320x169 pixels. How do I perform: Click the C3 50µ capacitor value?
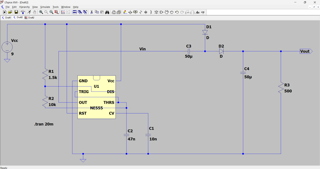[189, 56]
